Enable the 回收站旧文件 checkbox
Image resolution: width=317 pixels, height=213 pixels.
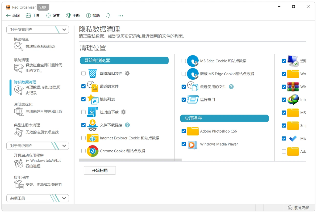pyautogui.click(x=83, y=73)
